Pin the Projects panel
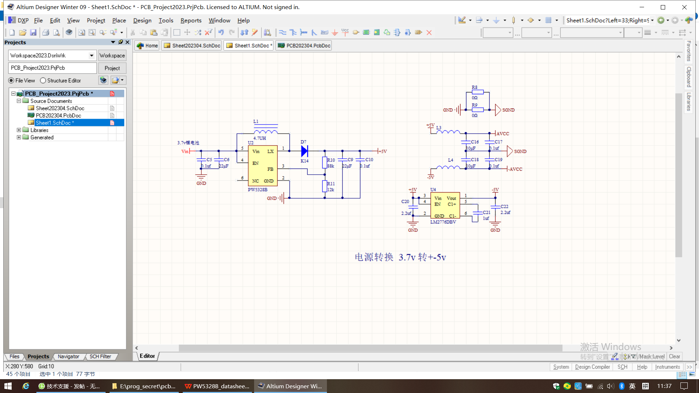Viewport: 699px width, 393px height. click(121, 42)
